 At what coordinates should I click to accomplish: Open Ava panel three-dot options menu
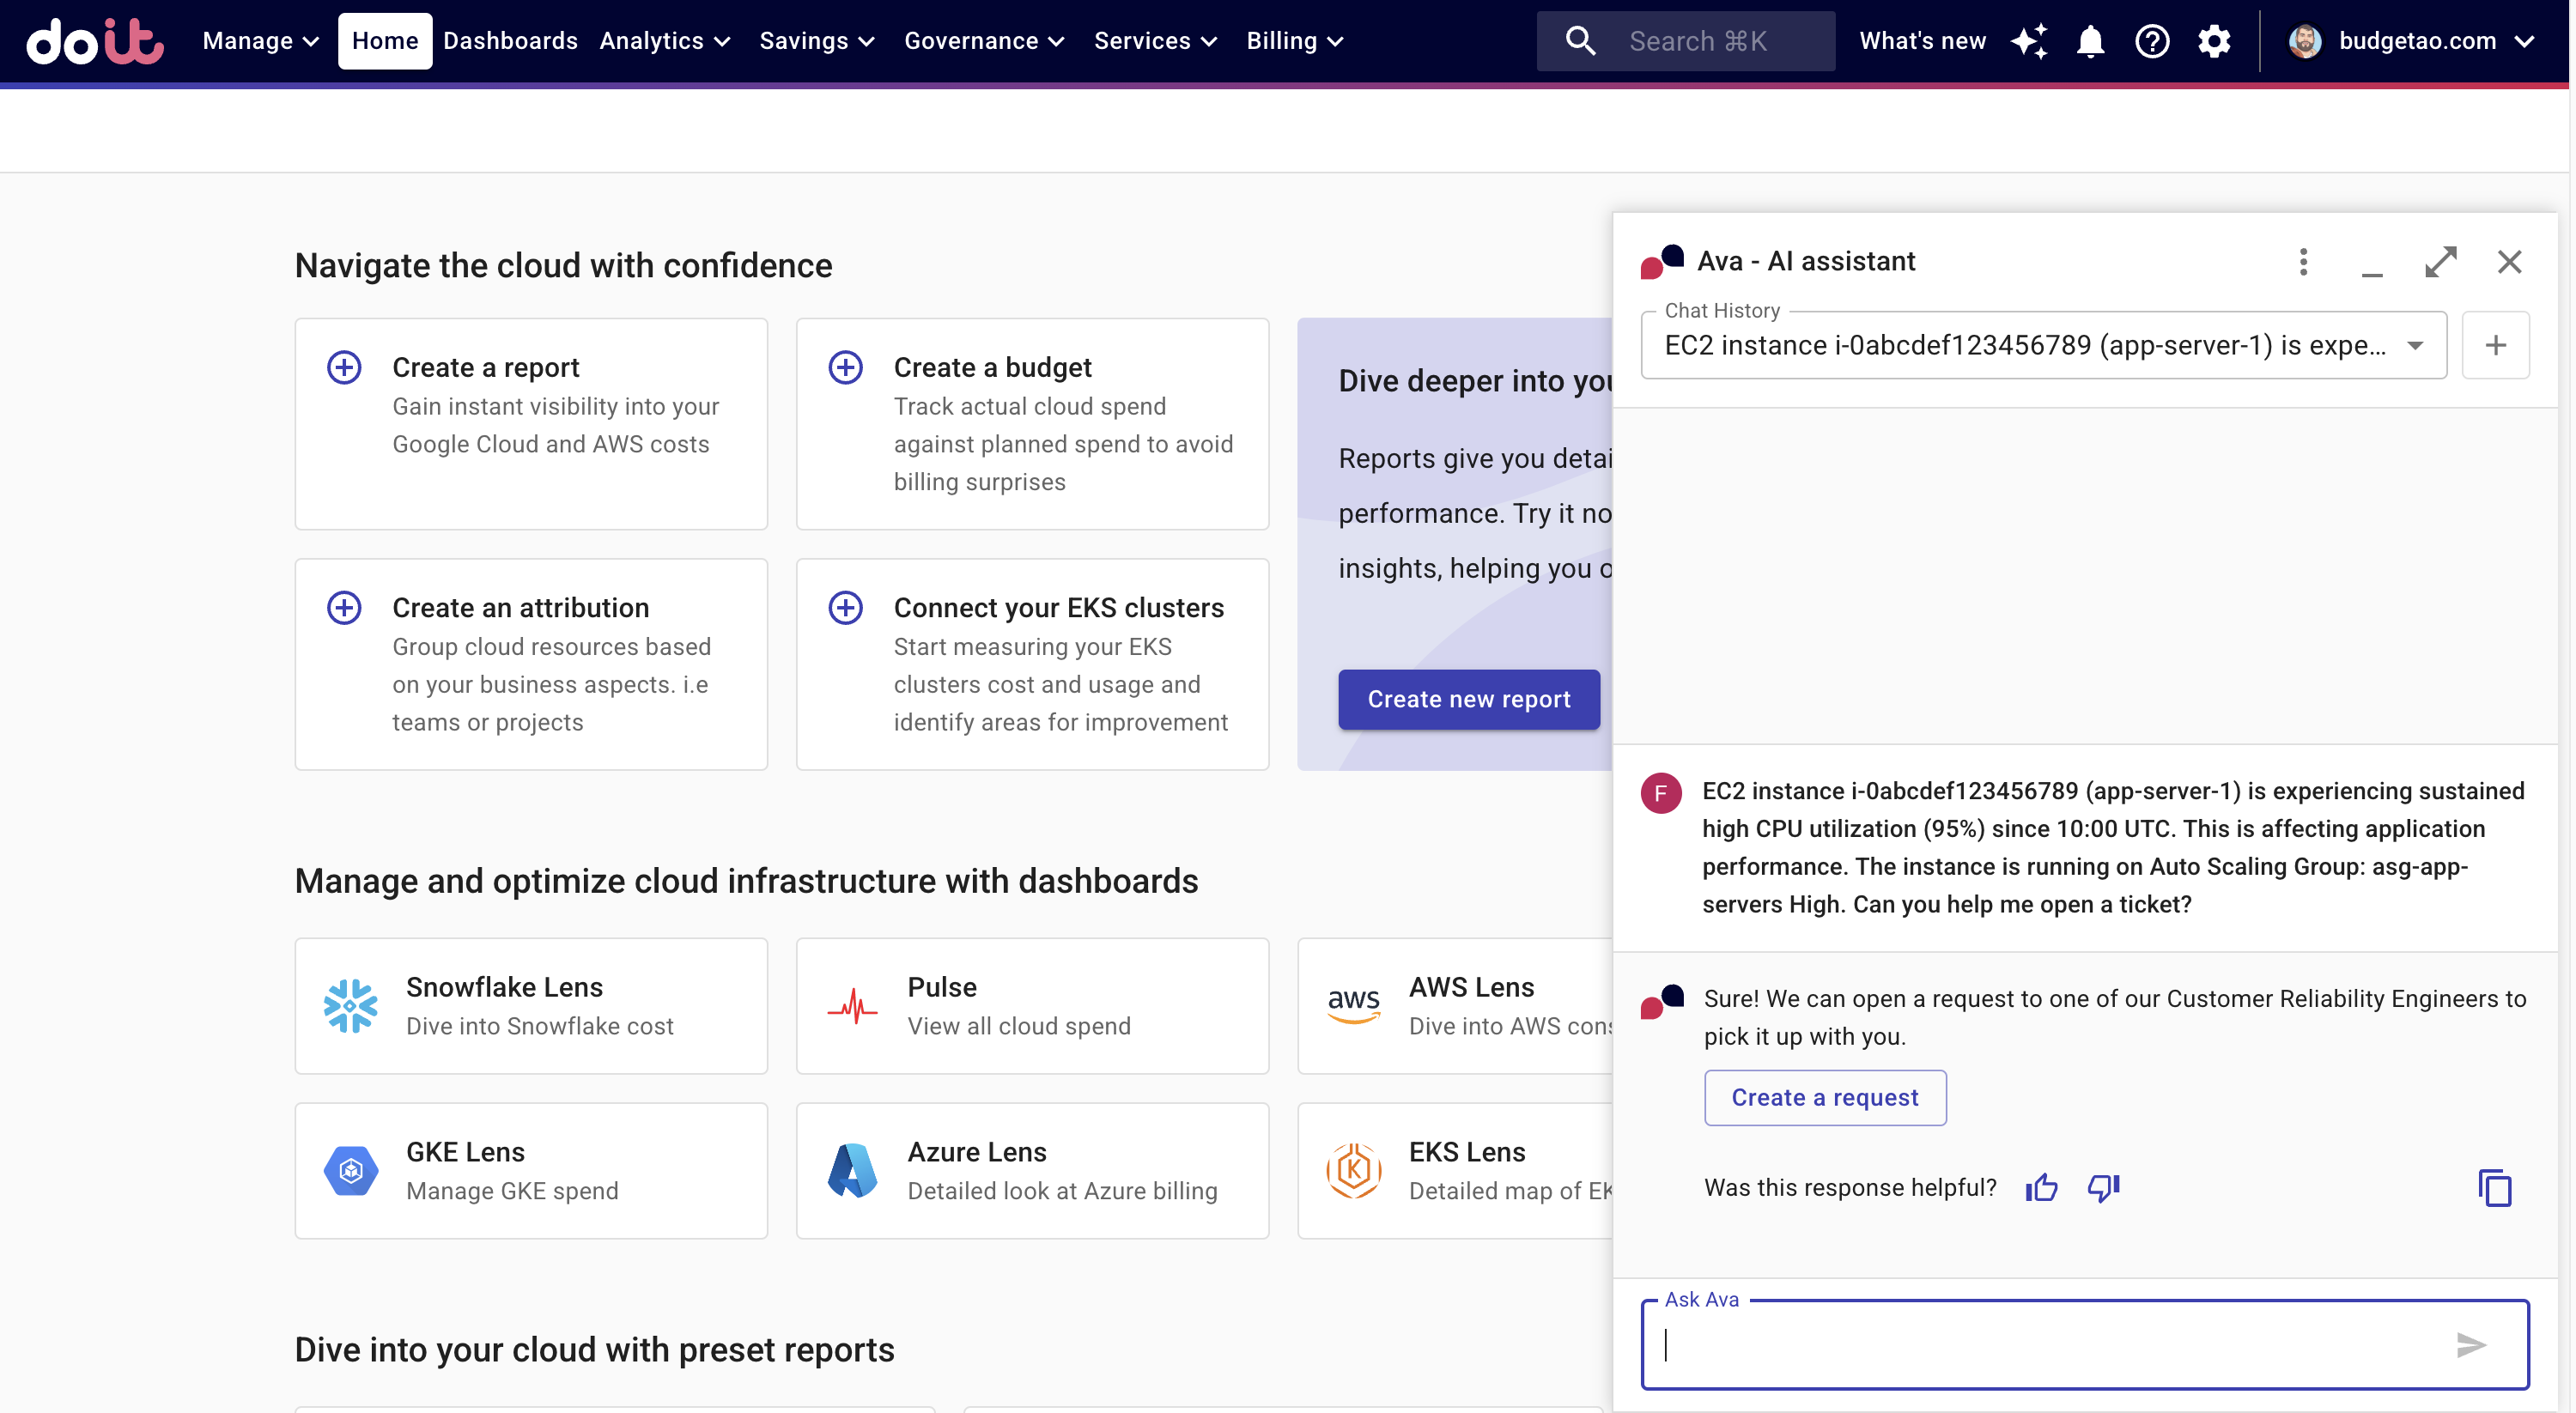pos(2303,262)
